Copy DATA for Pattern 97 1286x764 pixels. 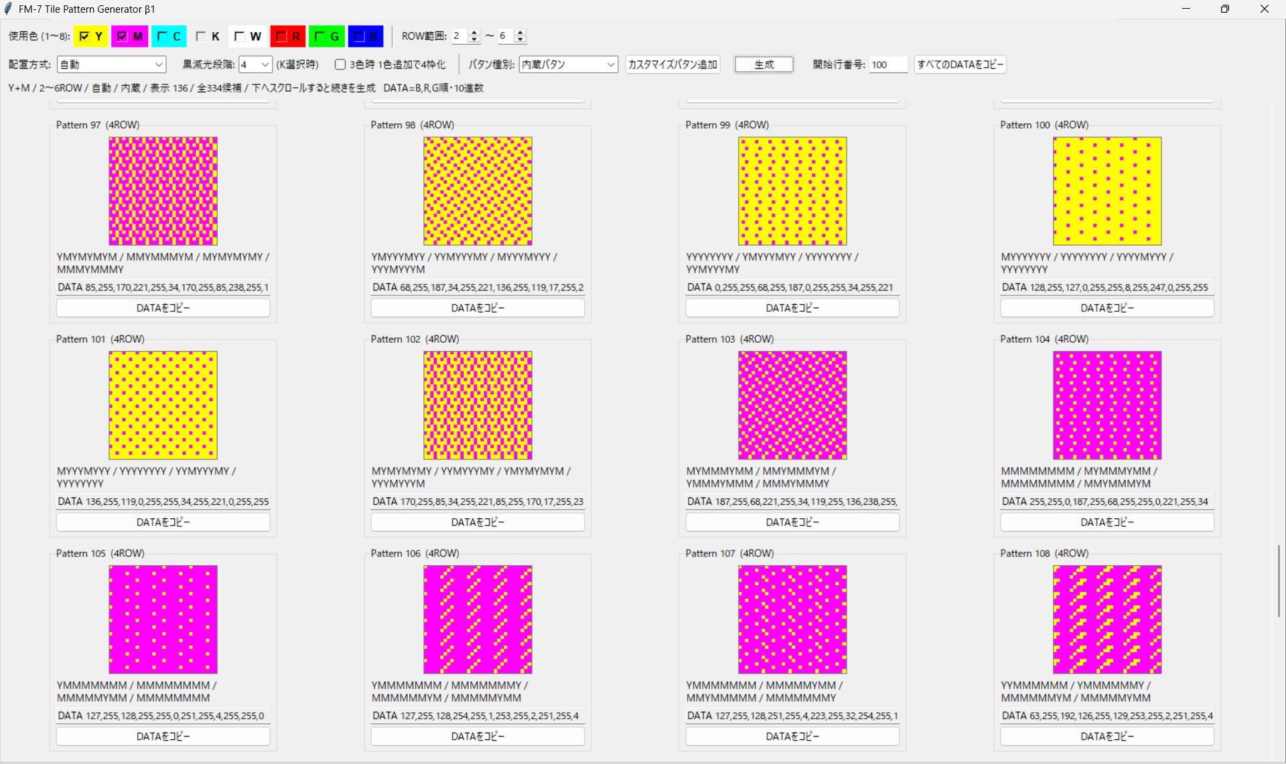pyautogui.click(x=163, y=308)
